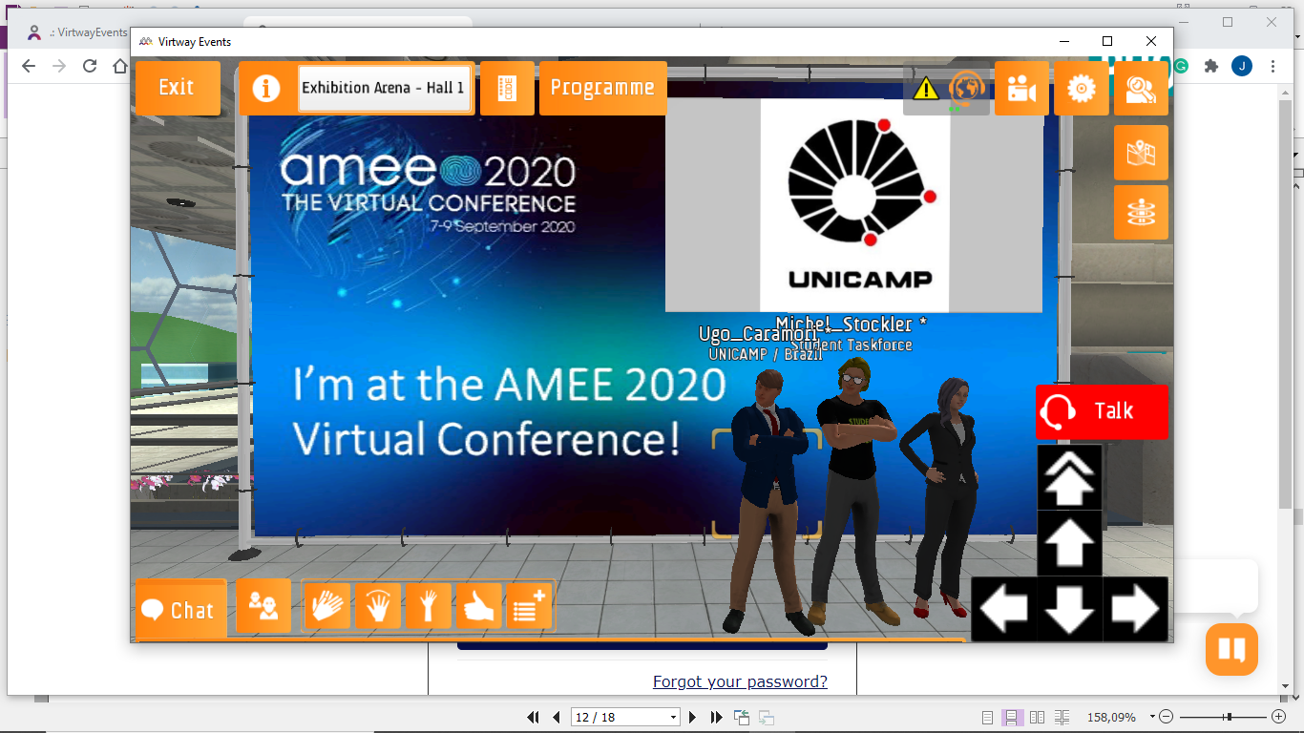Select the Ugo_Caramori avatar name label

(x=758, y=335)
